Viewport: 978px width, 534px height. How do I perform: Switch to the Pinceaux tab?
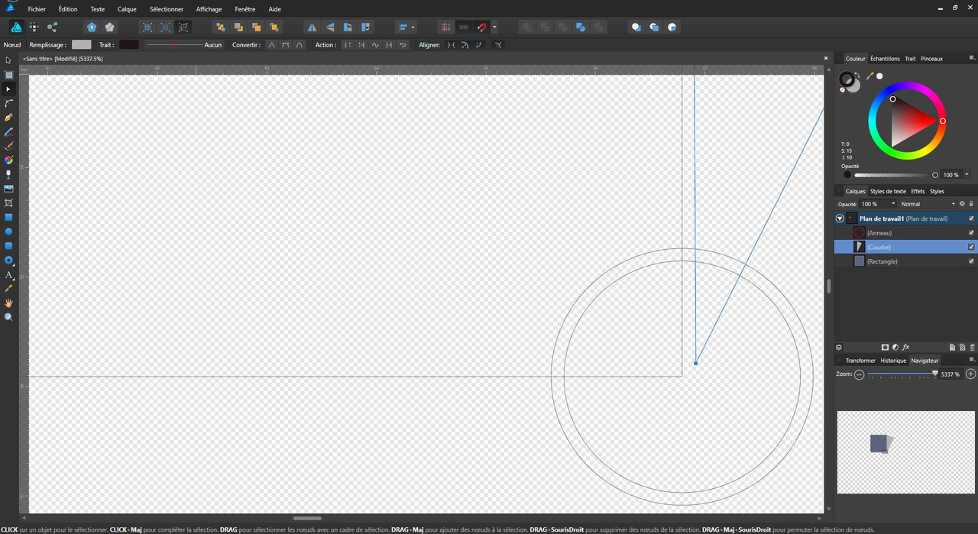[931, 59]
